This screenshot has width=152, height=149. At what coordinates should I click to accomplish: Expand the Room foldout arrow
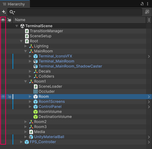tap(30, 97)
